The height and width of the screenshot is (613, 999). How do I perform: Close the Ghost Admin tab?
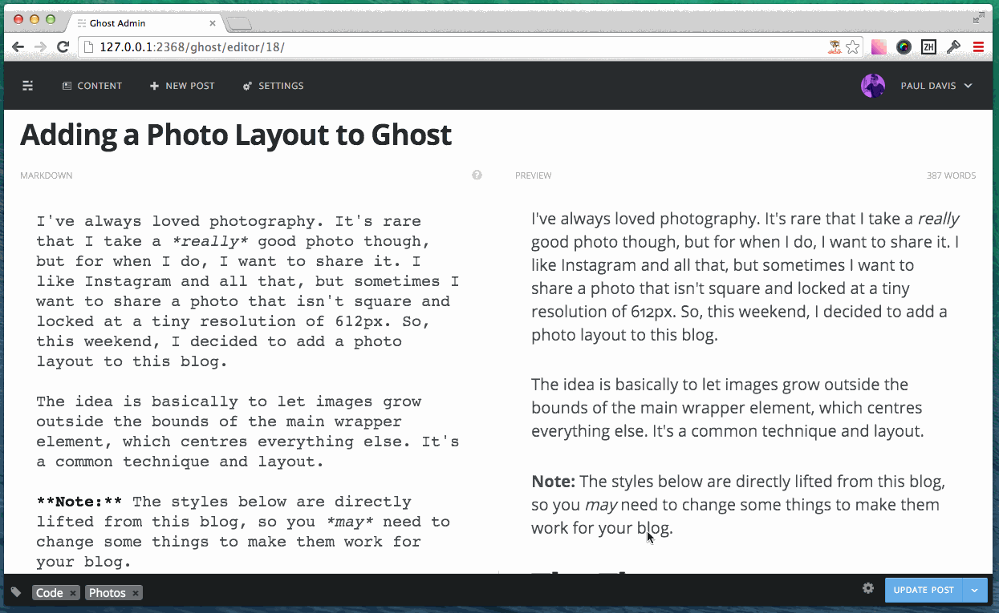(x=213, y=23)
